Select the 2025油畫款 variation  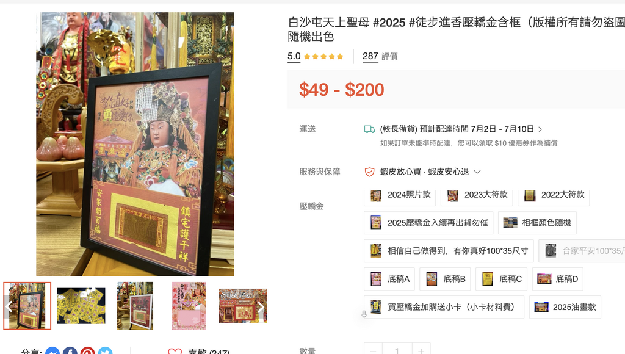pos(565,307)
